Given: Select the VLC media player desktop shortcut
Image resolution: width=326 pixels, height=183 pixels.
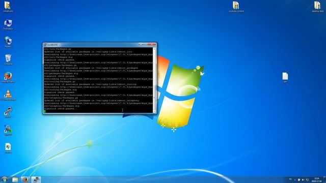Looking at the screenshot, I should [x=8, y=95].
